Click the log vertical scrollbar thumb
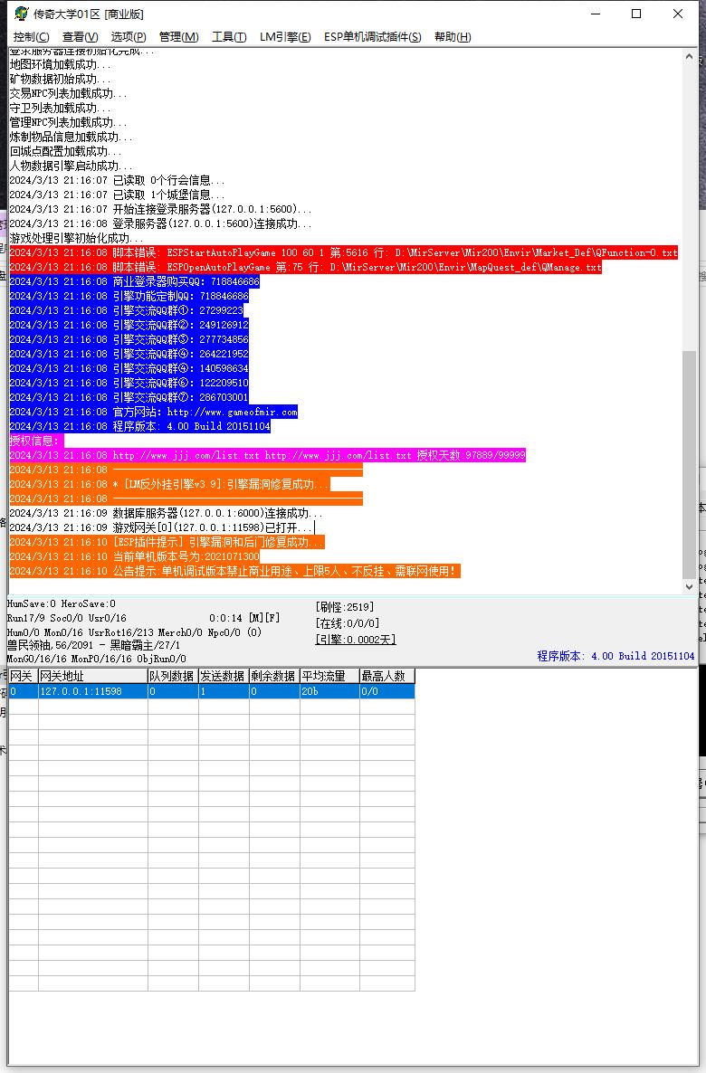Viewport: 706px width, 1073px height. 689,465
